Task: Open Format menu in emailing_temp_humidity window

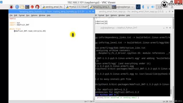Action: 22,15
